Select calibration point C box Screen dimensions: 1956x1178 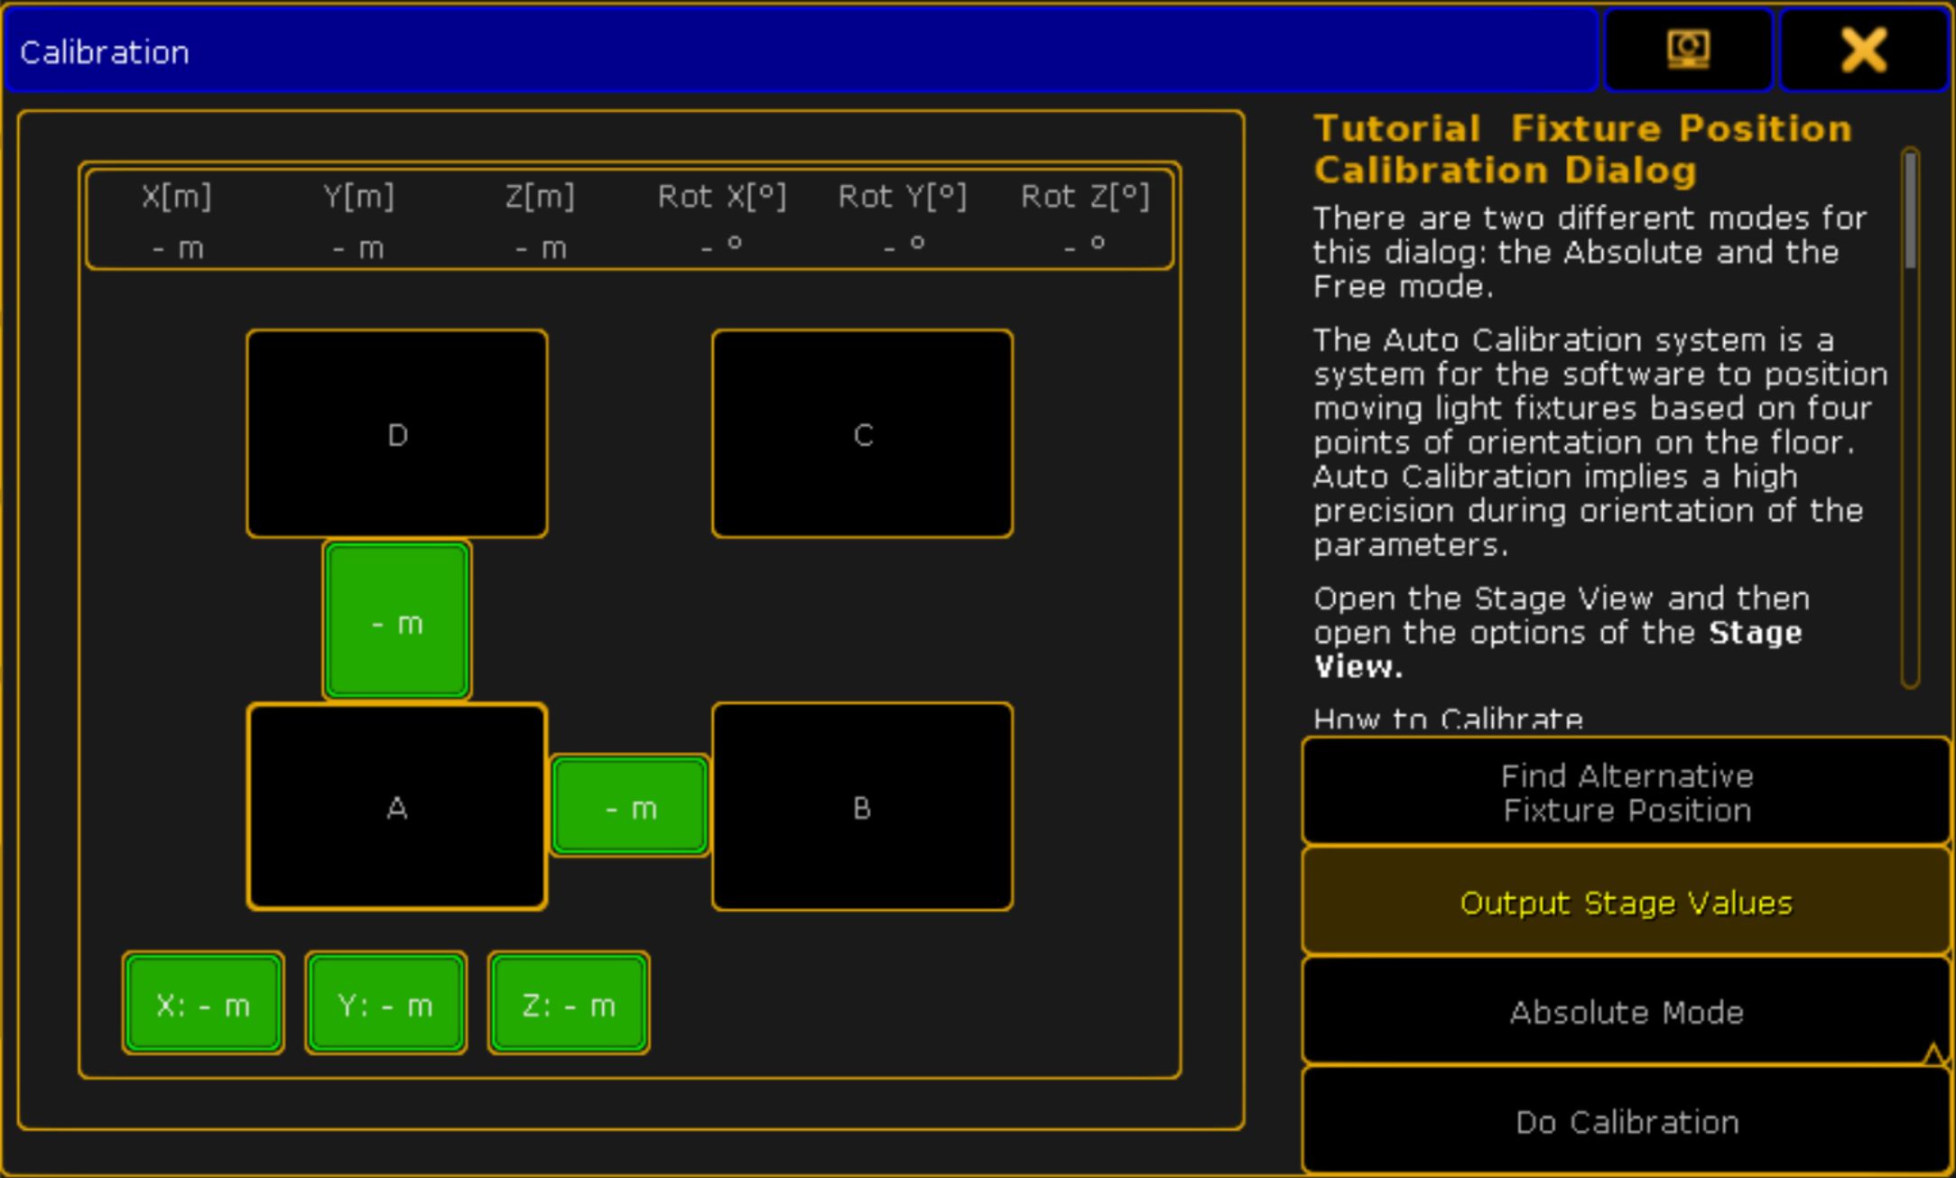(x=862, y=434)
